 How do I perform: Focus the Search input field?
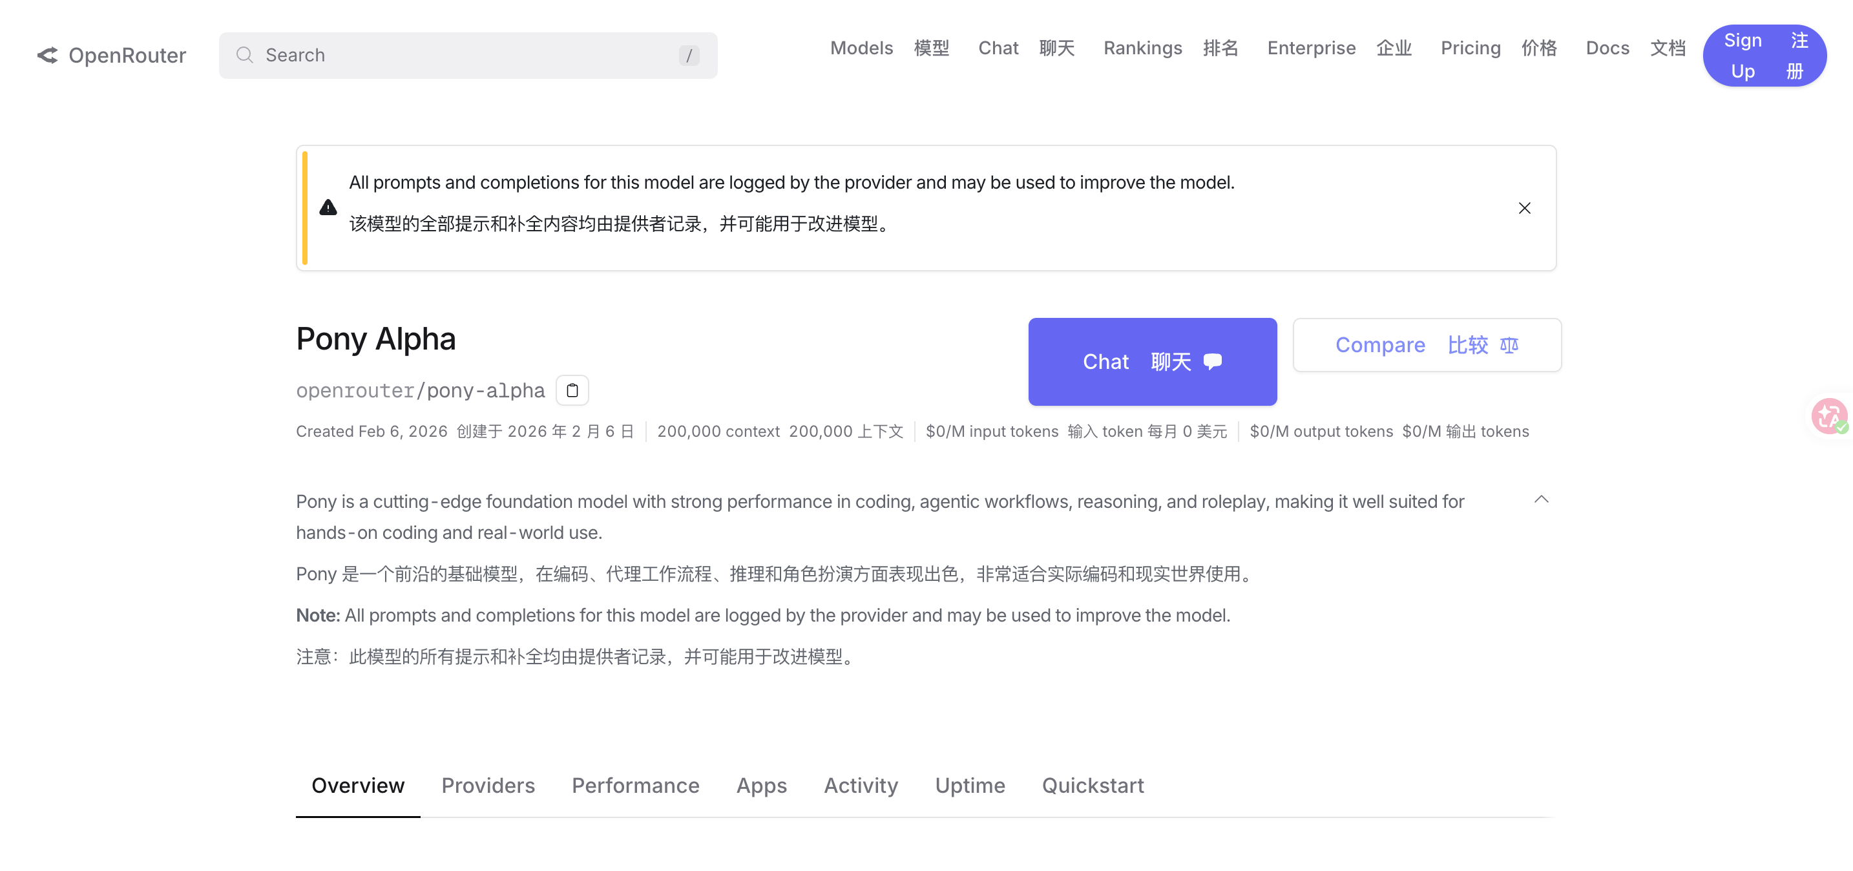coord(468,56)
